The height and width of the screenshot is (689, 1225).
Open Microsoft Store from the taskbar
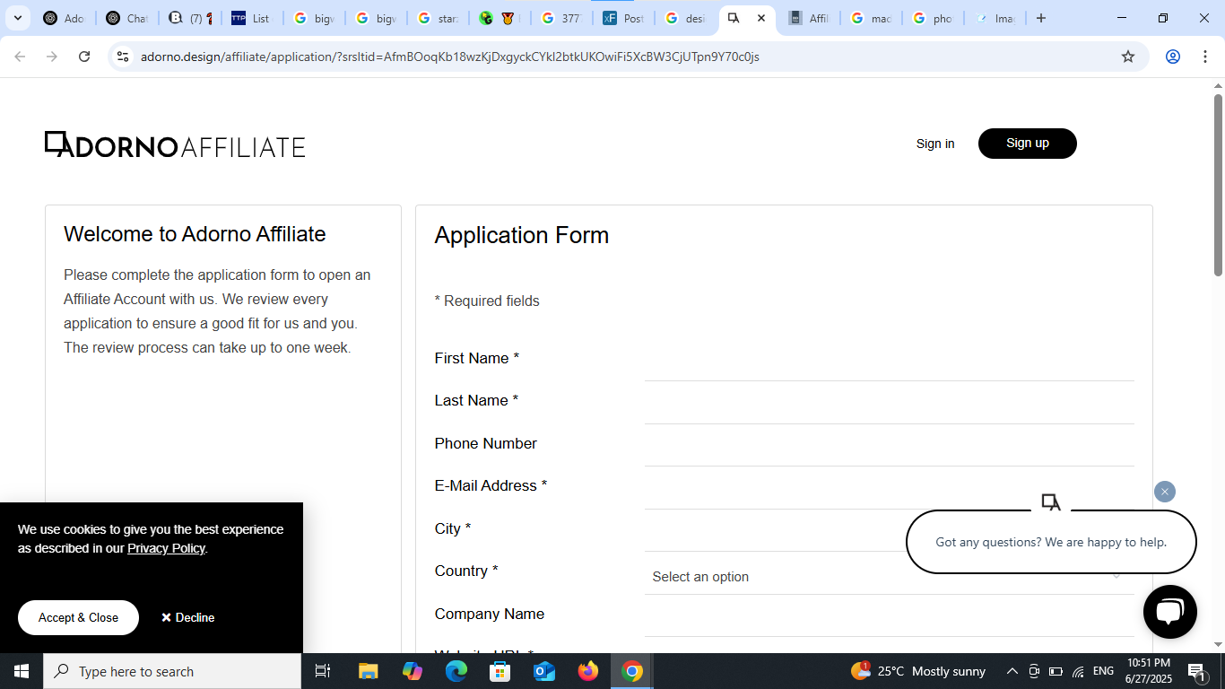[x=500, y=671]
